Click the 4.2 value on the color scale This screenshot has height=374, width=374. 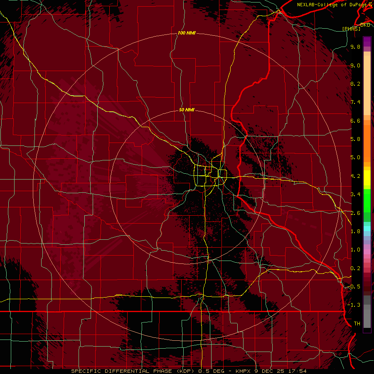coord(355,176)
